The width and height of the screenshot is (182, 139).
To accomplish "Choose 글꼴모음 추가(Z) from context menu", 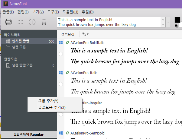I will 55,108.
